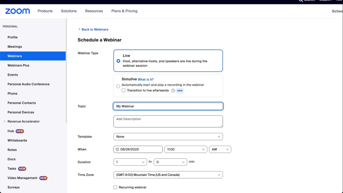Image resolution: width=343 pixels, height=193 pixels.
Task: Open the Solutions menu
Action: coord(69,11)
